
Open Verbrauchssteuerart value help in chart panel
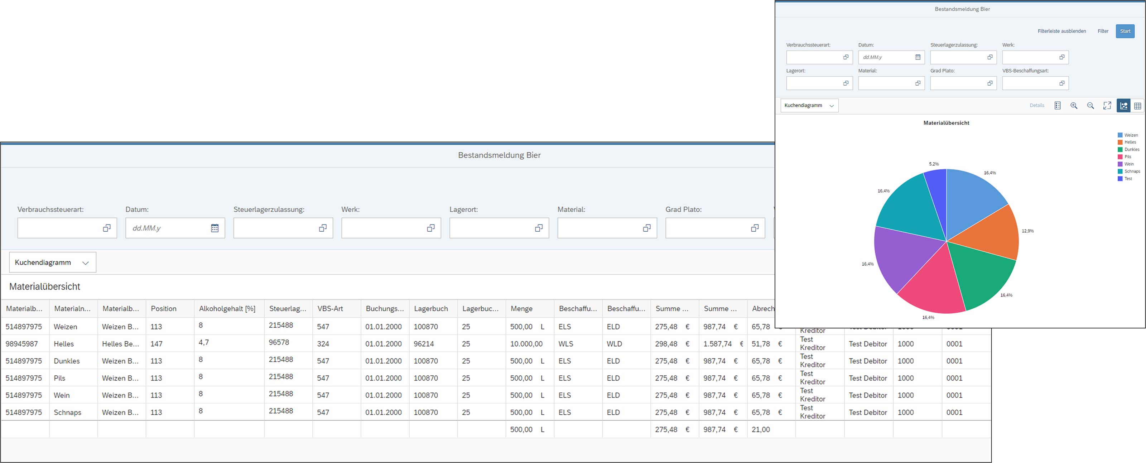coord(846,57)
